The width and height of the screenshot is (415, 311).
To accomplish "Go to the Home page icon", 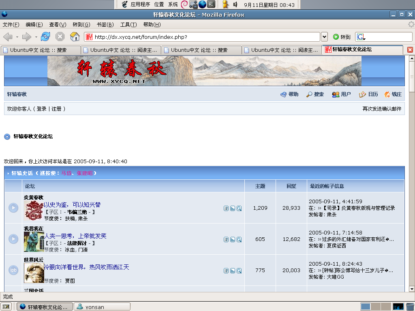I will 75,36.
